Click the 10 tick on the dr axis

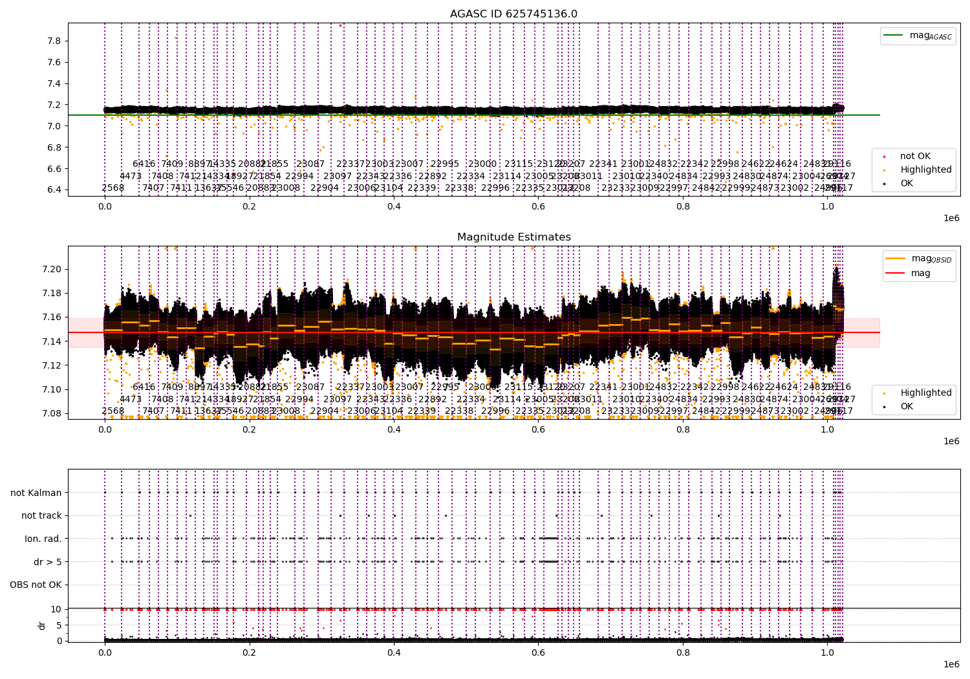pyautogui.click(x=56, y=609)
